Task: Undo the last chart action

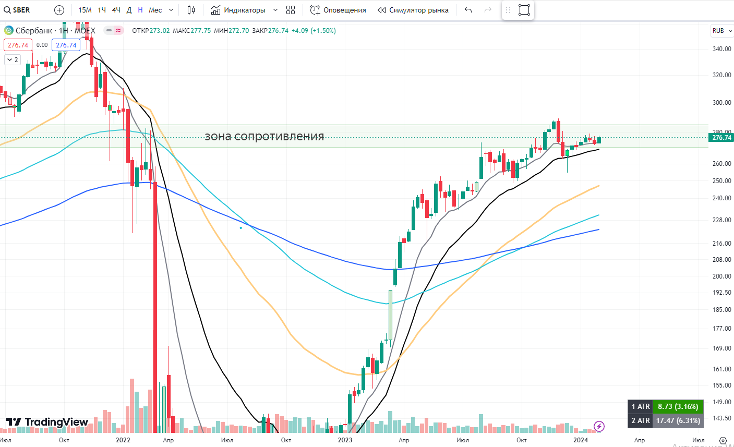Action: [x=468, y=10]
